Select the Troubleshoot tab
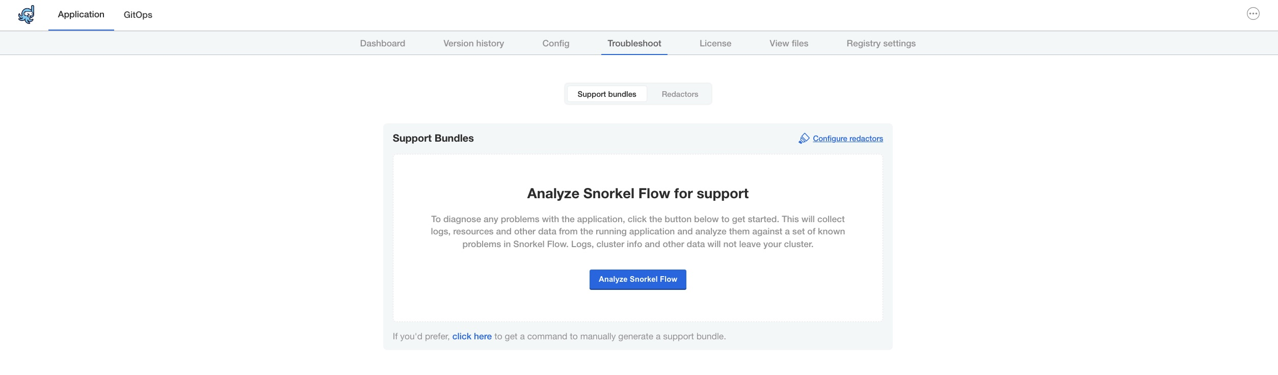 (x=634, y=43)
